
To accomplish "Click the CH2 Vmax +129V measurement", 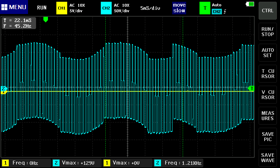I will (x=77, y=163).
